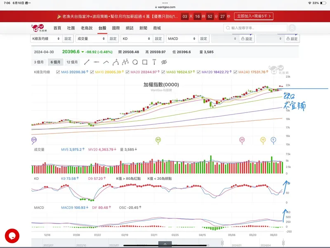This screenshot has height=248, width=330.
Task: Uncheck the MA240 moving average checkbox
Action: pos(235,72)
